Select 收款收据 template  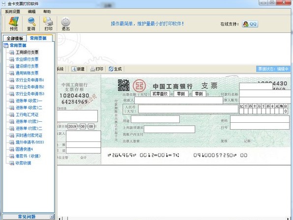click(x=23, y=163)
